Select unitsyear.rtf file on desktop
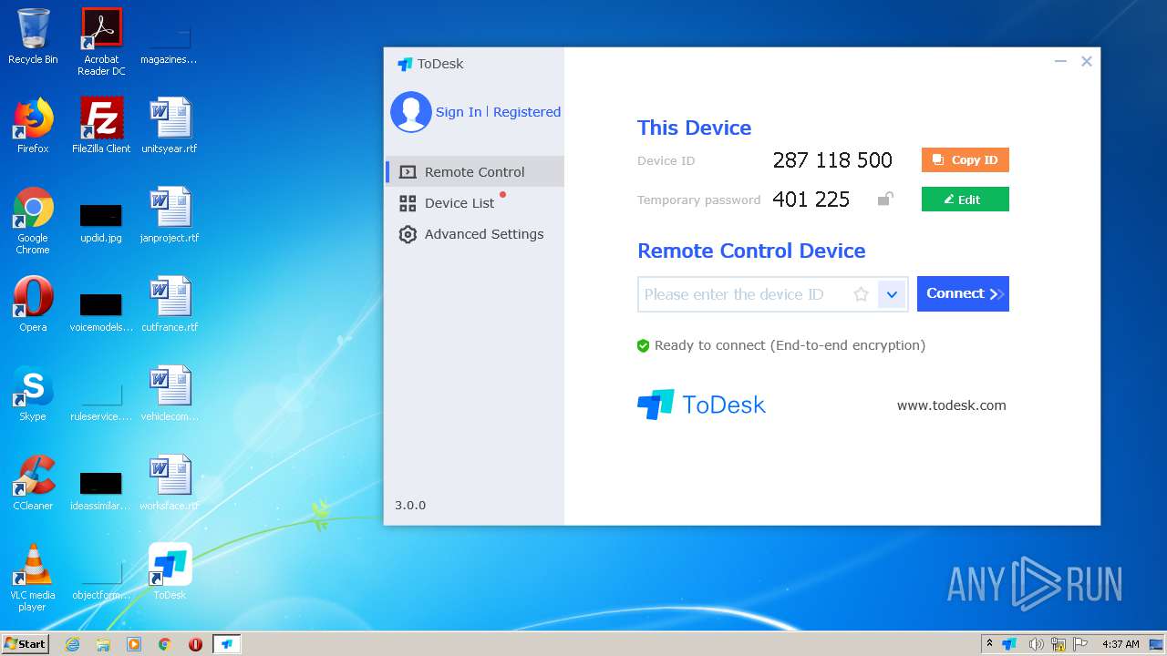 coord(170,126)
